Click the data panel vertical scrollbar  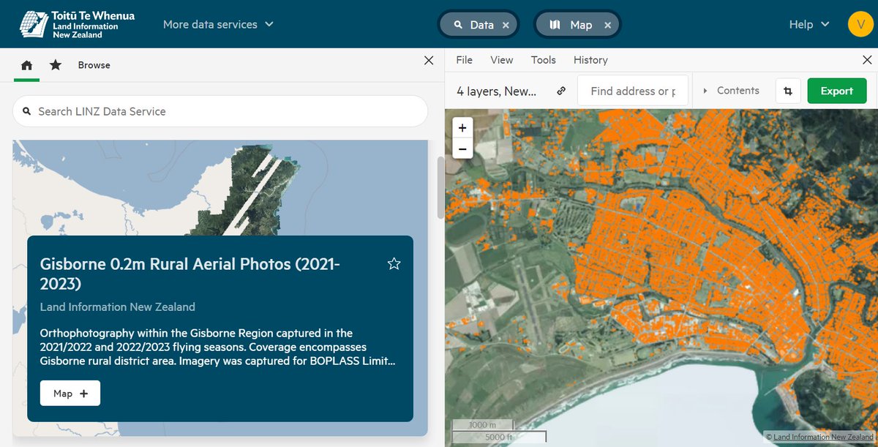[440, 187]
